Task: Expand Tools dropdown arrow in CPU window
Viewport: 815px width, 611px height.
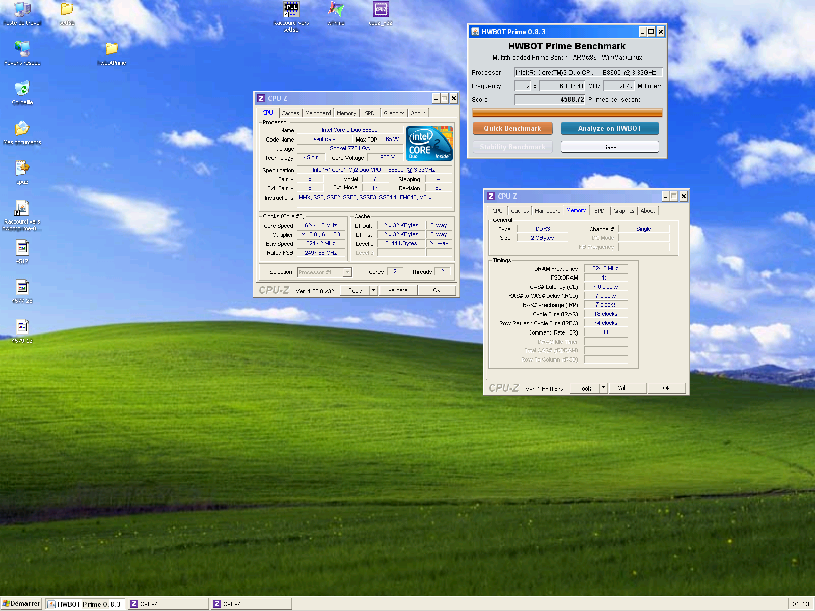Action: pyautogui.click(x=373, y=290)
